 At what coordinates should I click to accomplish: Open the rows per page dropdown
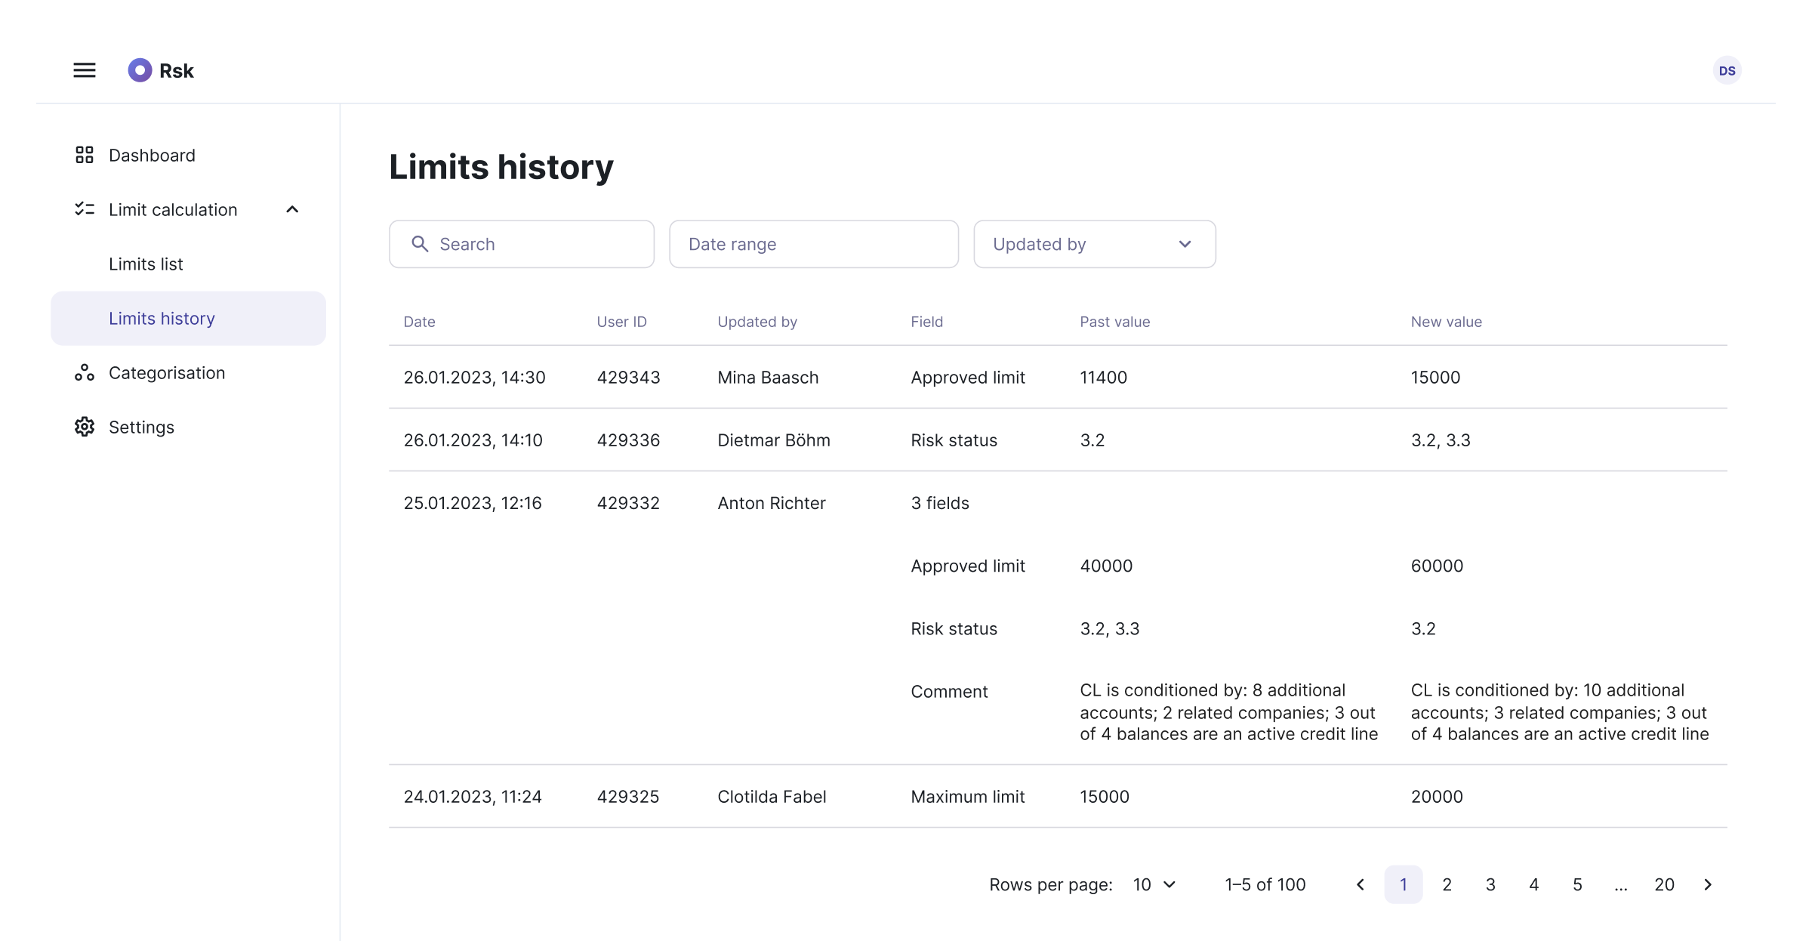point(1154,884)
